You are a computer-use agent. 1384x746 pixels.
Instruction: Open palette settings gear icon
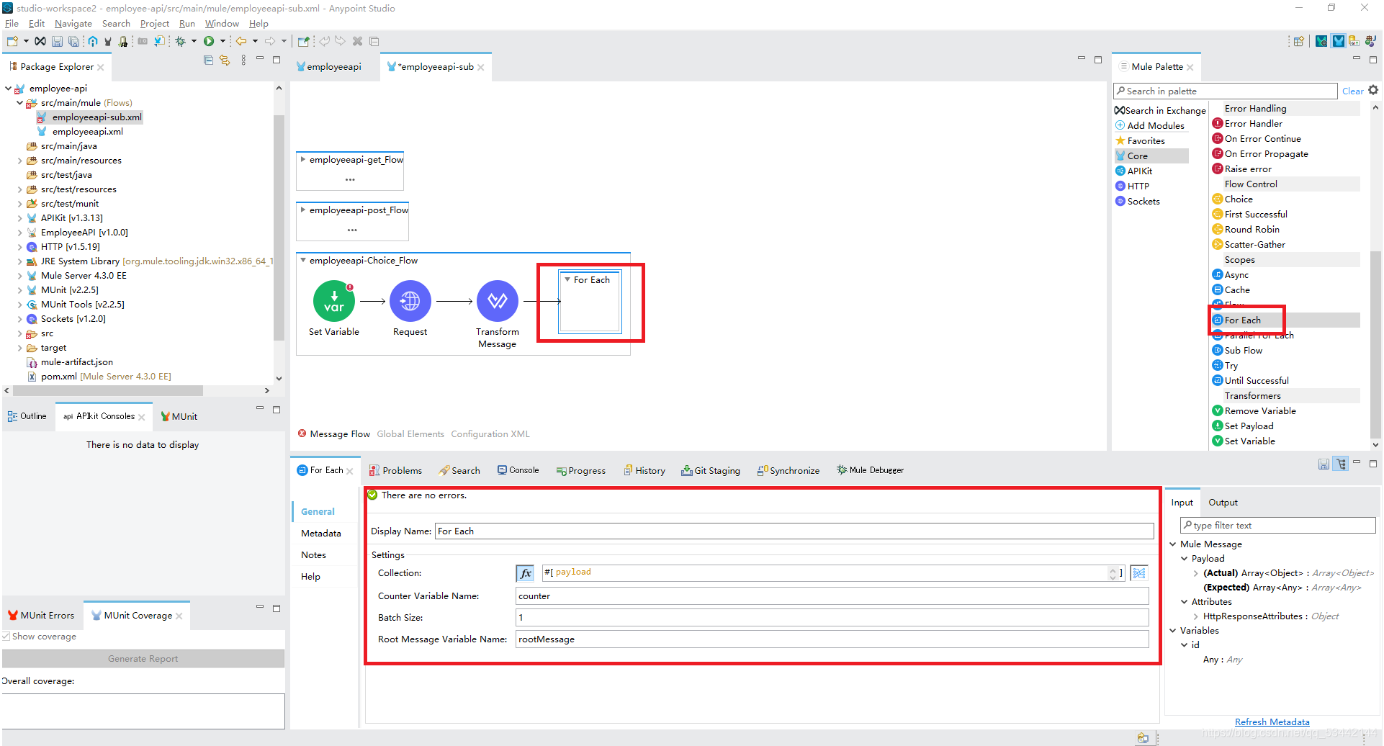click(x=1373, y=91)
